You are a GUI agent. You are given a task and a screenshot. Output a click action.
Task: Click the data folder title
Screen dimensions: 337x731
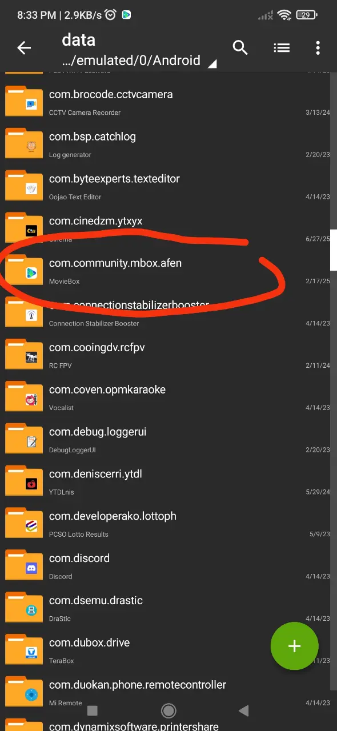click(x=79, y=40)
